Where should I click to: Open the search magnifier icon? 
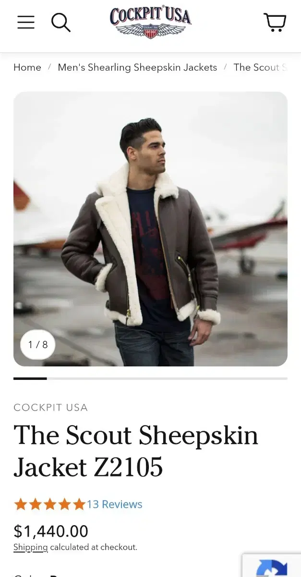click(x=61, y=22)
